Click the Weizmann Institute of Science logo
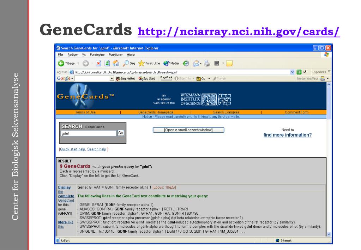 coord(205,99)
